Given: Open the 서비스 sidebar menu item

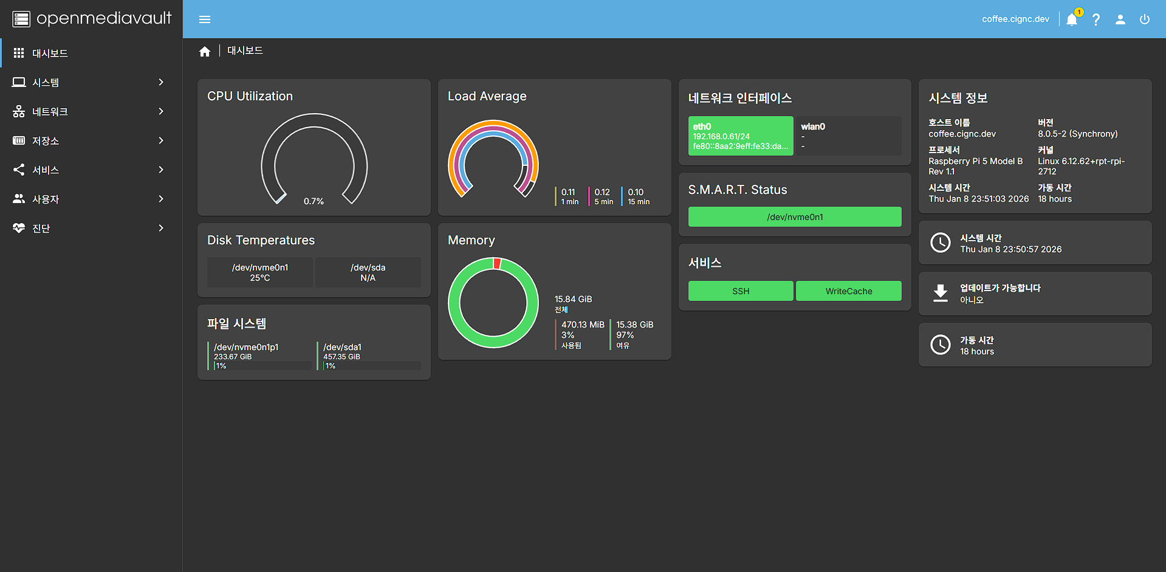Looking at the screenshot, I should [46, 170].
